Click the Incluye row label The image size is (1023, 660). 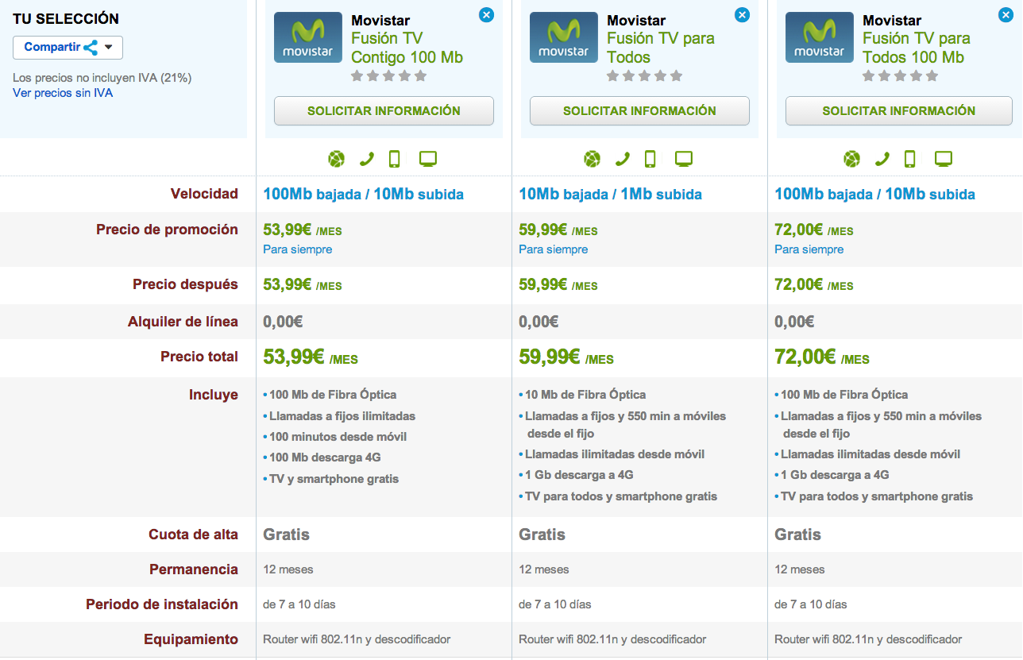pos(214,395)
